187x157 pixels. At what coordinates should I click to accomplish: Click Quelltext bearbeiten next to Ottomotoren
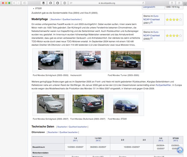[x=69, y=132]
